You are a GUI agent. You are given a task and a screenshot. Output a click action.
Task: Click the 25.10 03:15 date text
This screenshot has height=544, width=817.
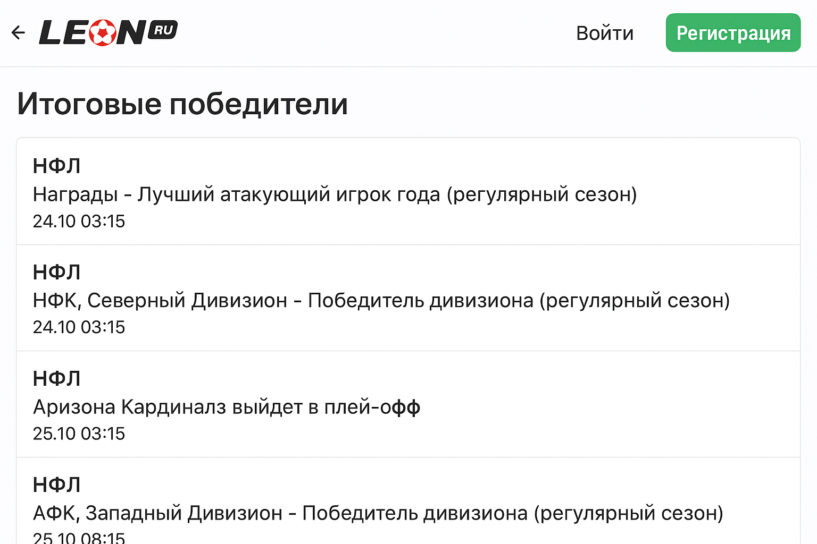point(79,433)
